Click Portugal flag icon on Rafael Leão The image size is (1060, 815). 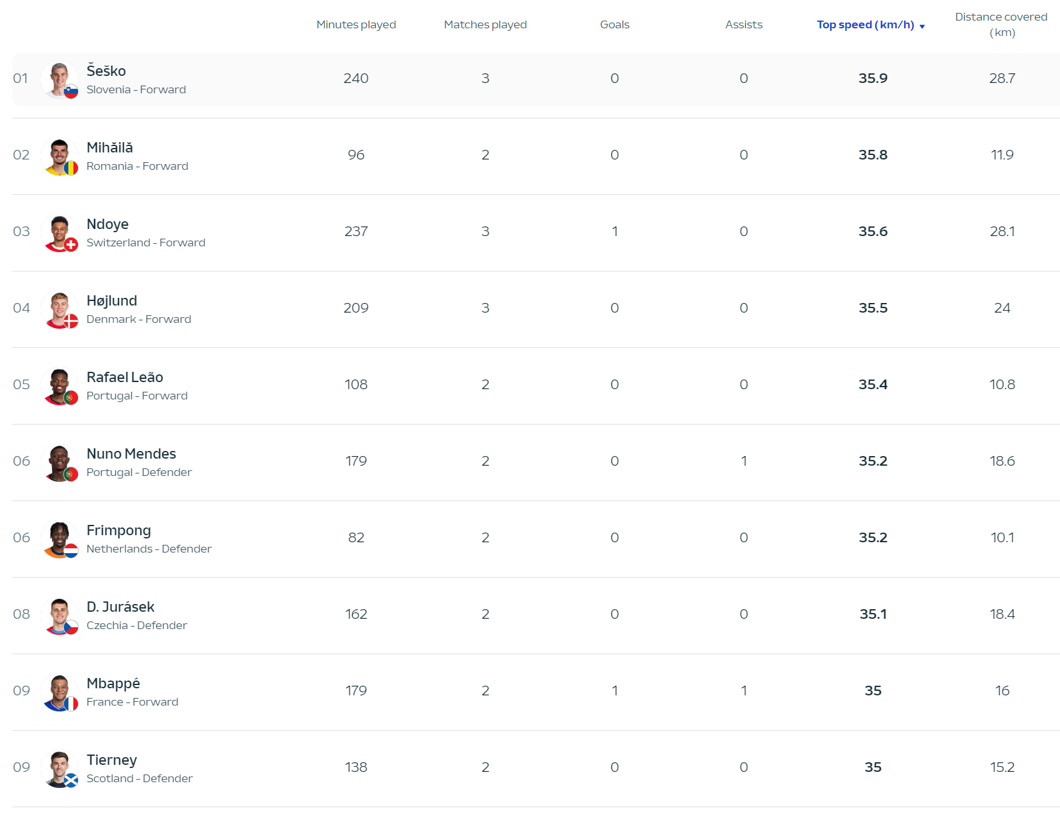71,398
